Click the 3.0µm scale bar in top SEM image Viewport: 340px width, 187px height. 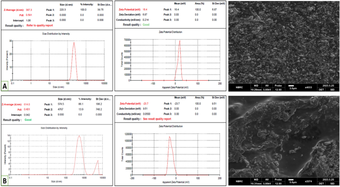[292, 86]
